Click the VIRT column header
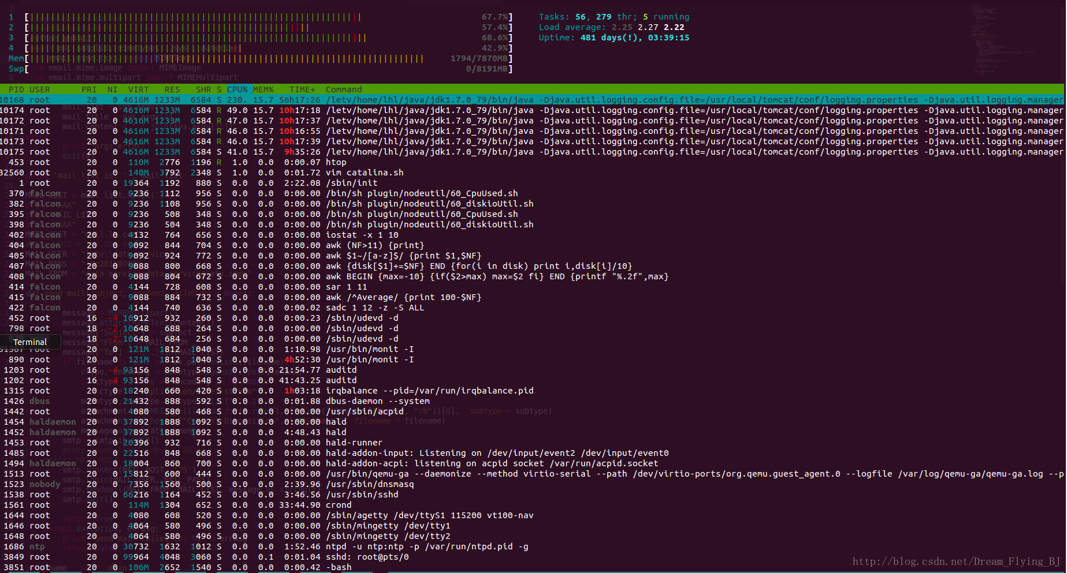This screenshot has height=573, width=1067. point(138,89)
